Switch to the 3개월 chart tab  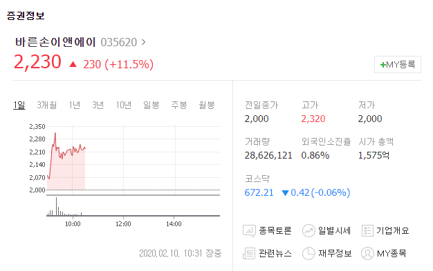click(46, 105)
